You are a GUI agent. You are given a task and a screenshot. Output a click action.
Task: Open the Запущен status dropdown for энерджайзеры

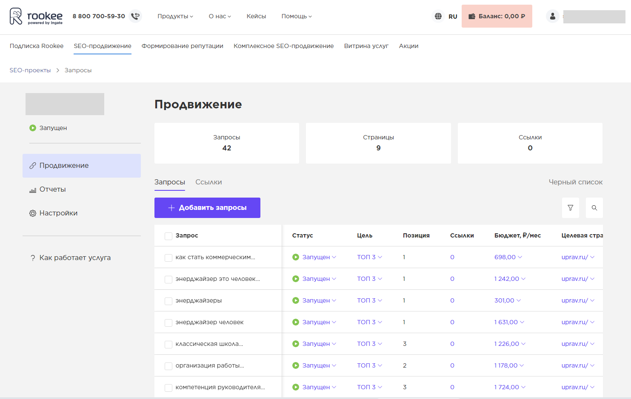click(315, 300)
